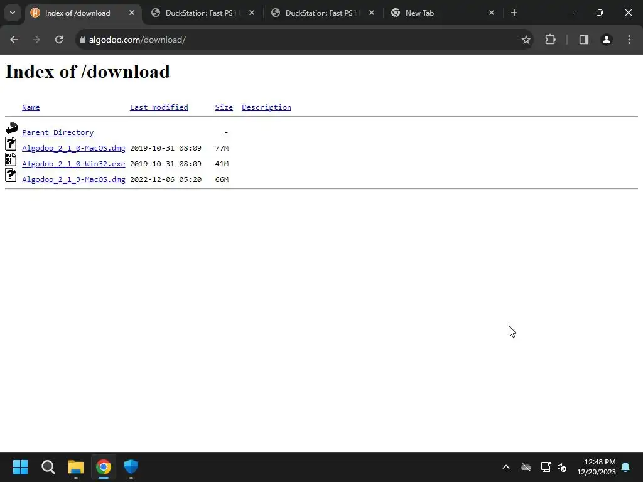Sort listing by Name
Viewport: 643px width, 482px height.
coord(31,107)
